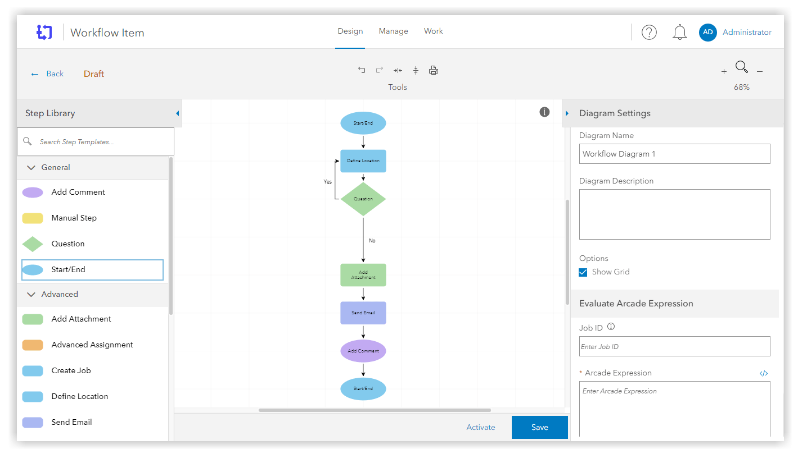Zoom in with the plus icon
Screen dimensions: 807x463
click(724, 71)
